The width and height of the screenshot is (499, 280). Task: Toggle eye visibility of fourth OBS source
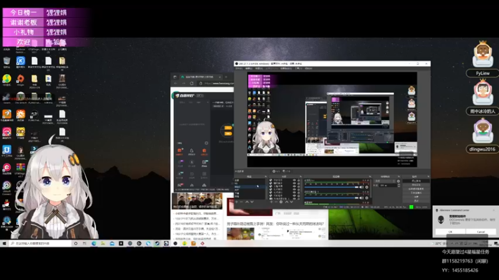point(294,189)
